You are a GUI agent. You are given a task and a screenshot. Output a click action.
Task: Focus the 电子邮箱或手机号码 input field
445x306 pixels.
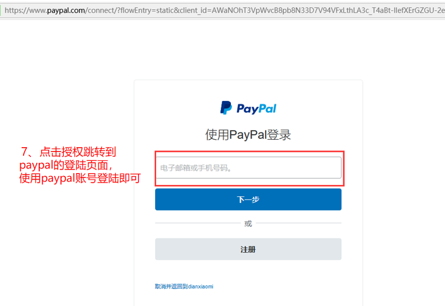[249, 168]
